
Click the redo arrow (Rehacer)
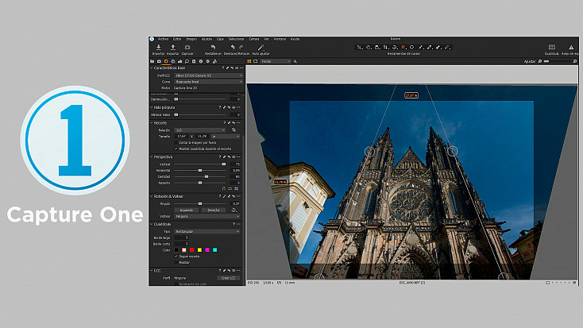(241, 47)
